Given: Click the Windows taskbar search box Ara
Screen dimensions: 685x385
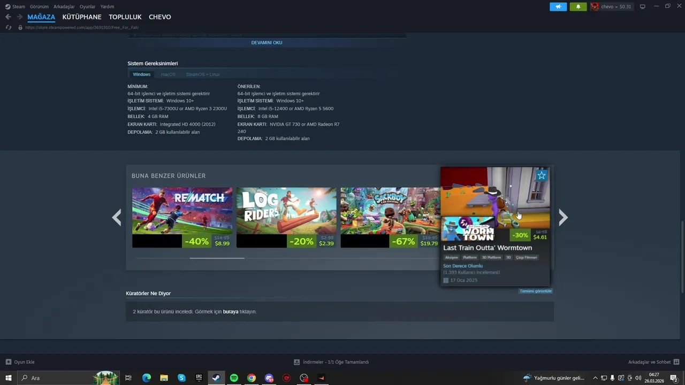Looking at the screenshot, I should coord(68,378).
